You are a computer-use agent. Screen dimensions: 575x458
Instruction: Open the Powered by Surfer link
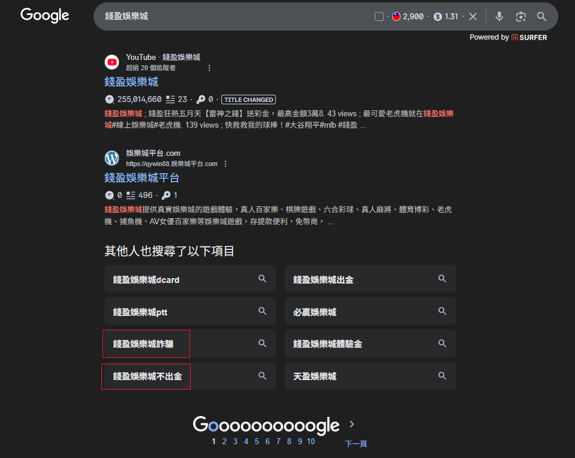(x=508, y=37)
